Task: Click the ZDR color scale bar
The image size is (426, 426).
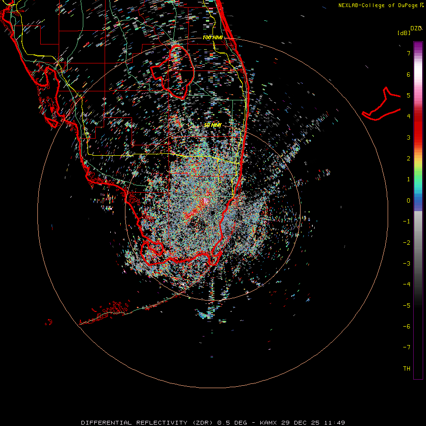Action: pyautogui.click(x=418, y=210)
